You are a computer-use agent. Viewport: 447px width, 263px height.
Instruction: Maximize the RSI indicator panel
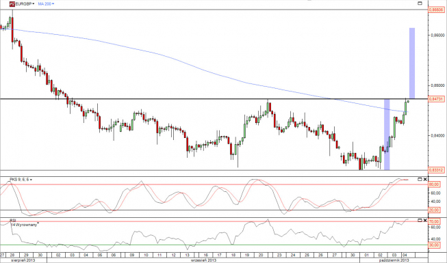pos(420,220)
